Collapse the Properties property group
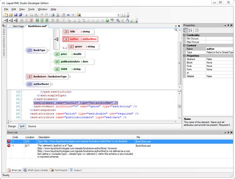The height and width of the screenshot is (179, 235). pyautogui.click(x=184, y=56)
